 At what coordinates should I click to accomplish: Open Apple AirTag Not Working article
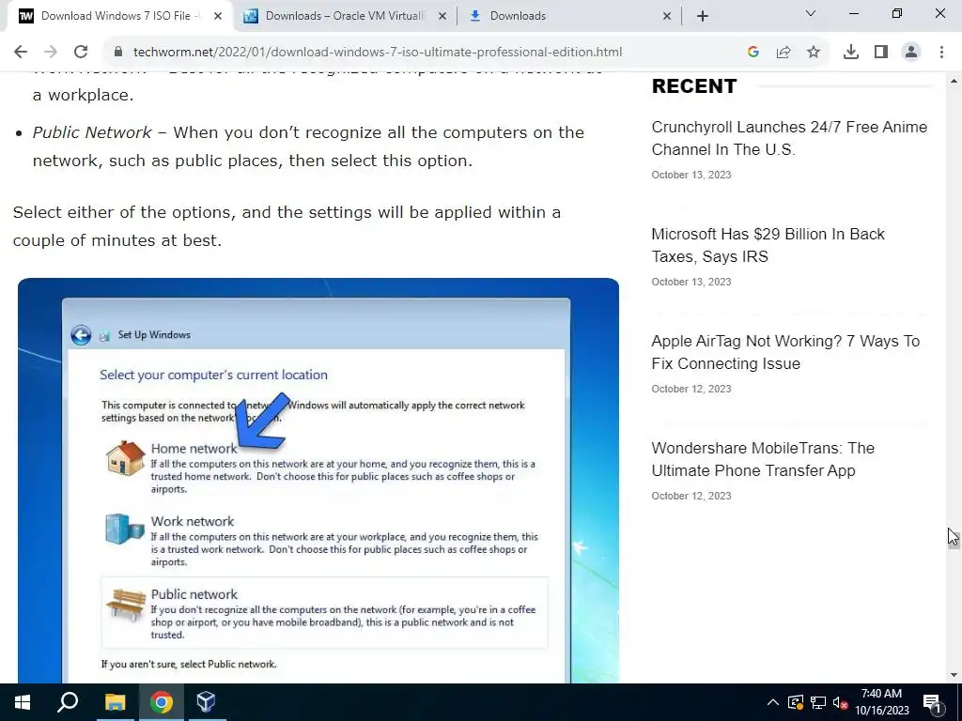pos(785,352)
